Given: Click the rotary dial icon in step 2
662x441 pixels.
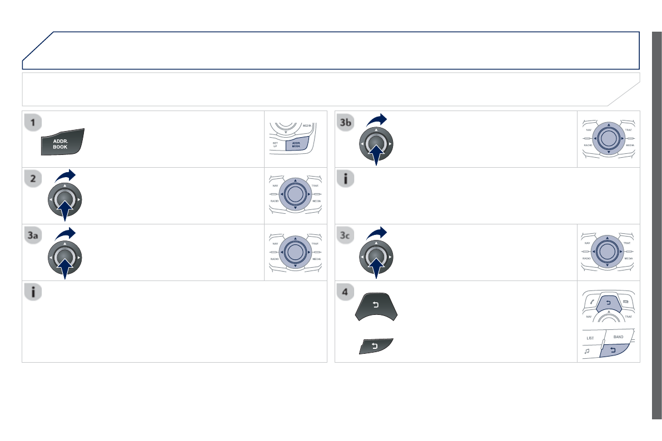Looking at the screenshot, I should coord(65,199).
